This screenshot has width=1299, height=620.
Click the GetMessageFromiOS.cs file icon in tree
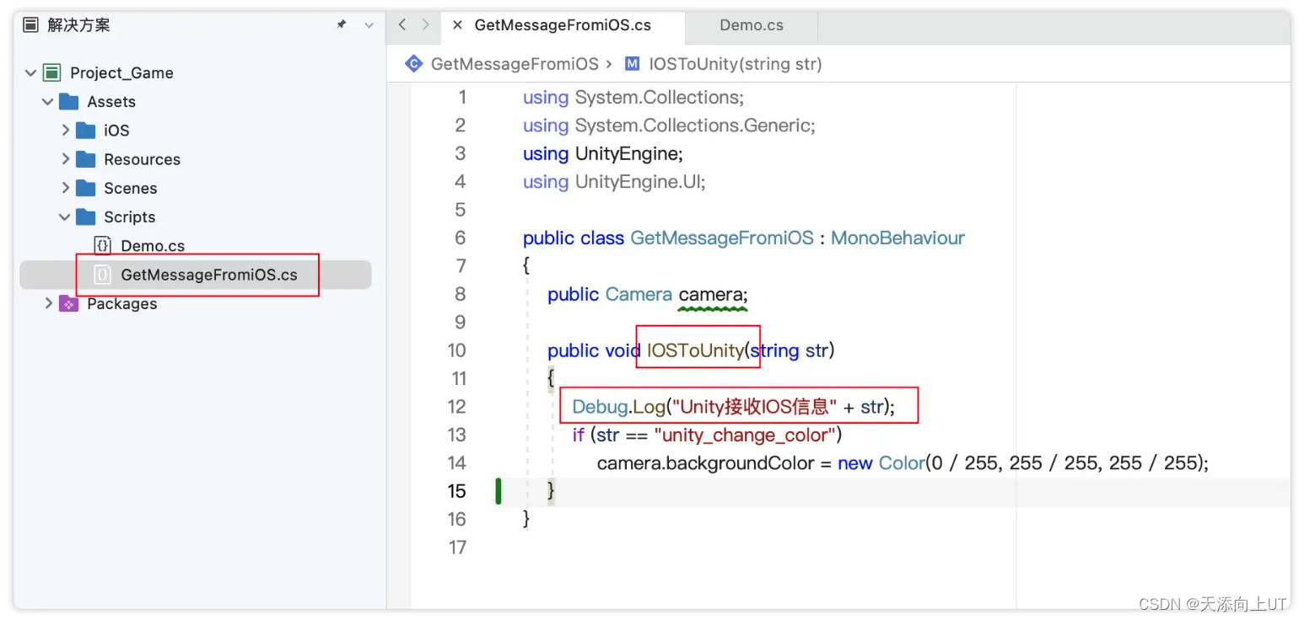point(103,275)
